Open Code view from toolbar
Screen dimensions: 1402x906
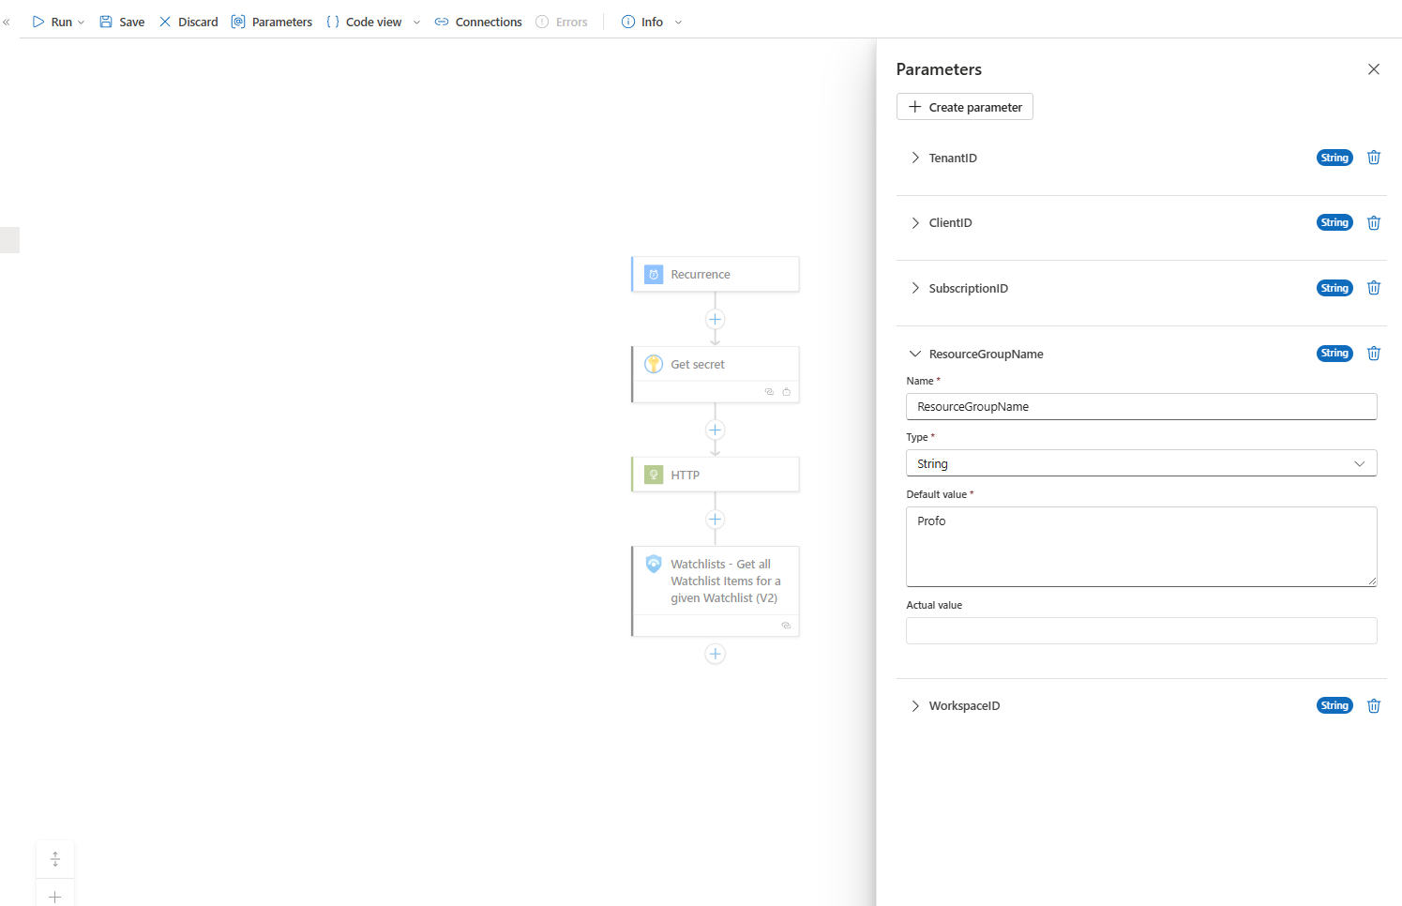(364, 23)
